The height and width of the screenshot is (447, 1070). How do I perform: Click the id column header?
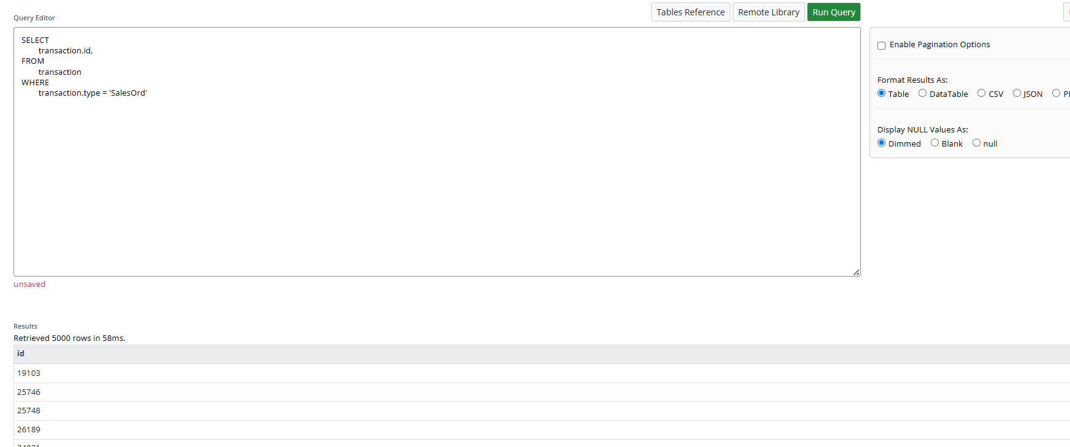click(x=21, y=354)
